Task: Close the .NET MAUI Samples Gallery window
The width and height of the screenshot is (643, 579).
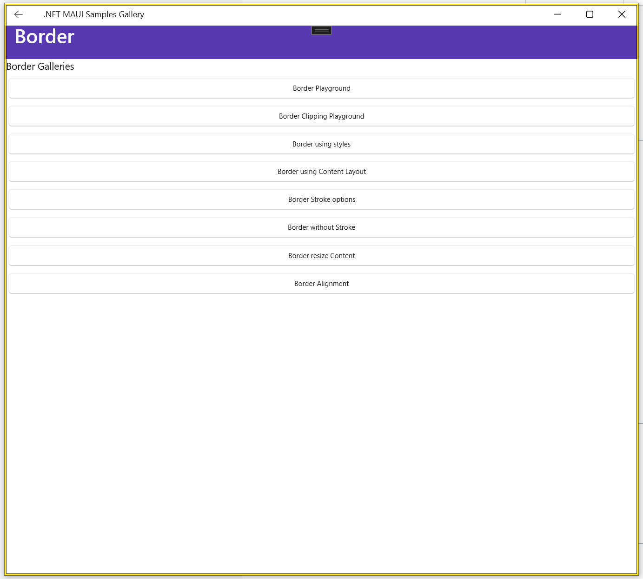Action: [x=622, y=14]
